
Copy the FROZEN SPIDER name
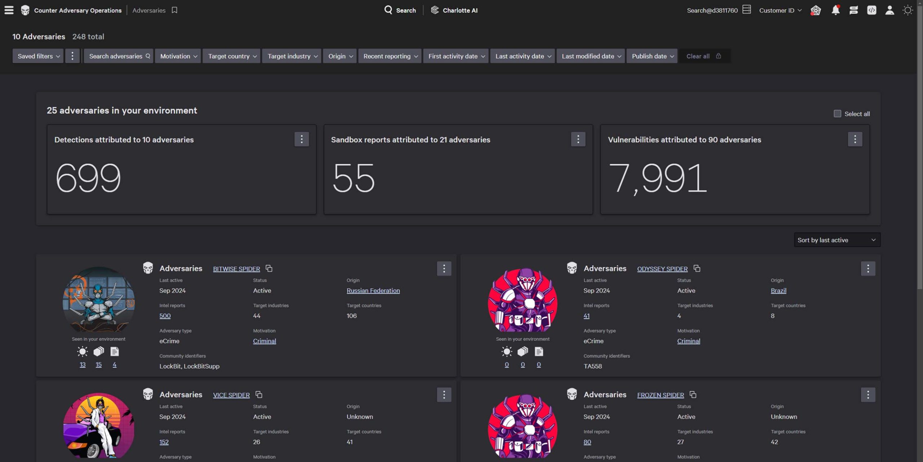(x=693, y=394)
